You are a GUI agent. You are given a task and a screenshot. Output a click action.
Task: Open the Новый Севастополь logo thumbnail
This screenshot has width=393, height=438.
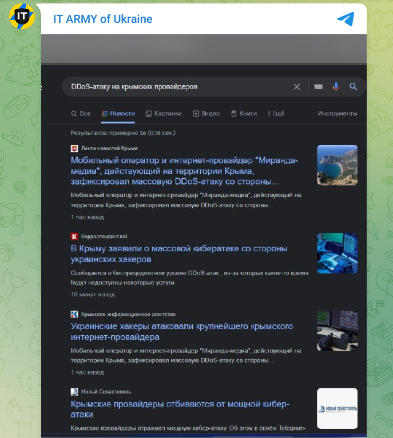337,408
